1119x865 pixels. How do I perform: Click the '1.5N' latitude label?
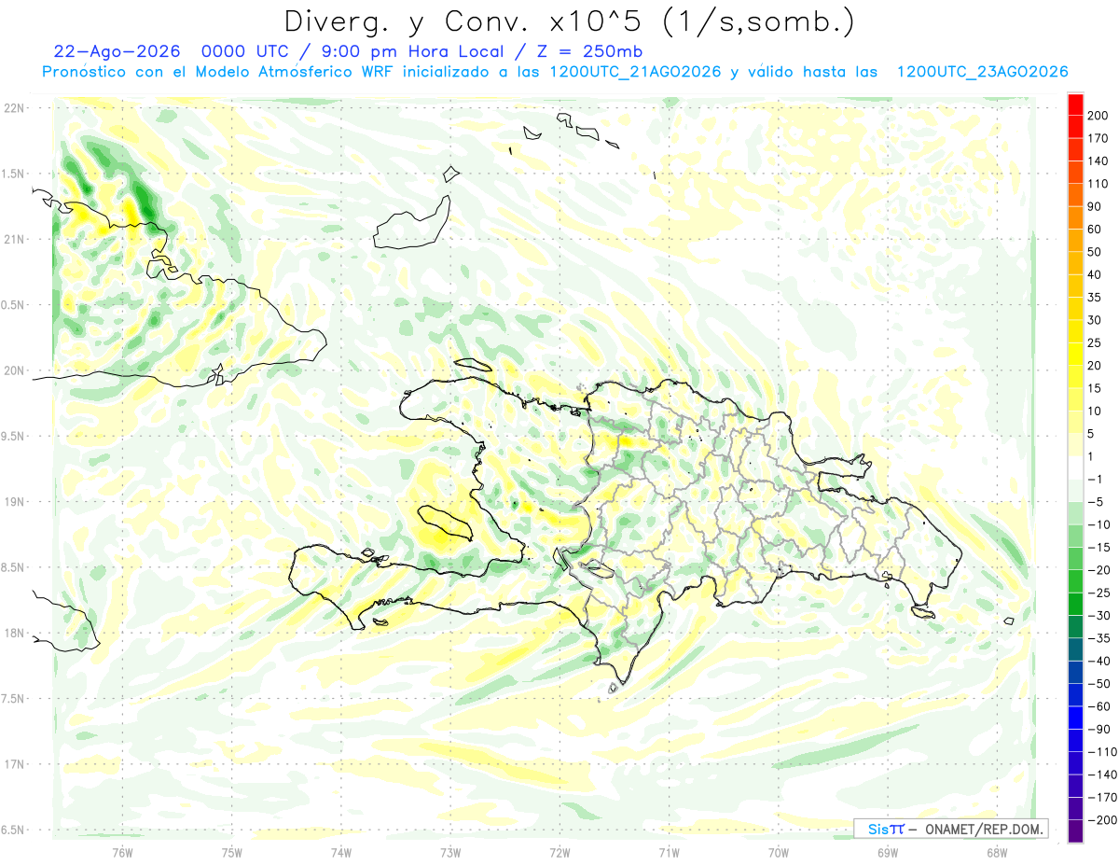click(12, 174)
